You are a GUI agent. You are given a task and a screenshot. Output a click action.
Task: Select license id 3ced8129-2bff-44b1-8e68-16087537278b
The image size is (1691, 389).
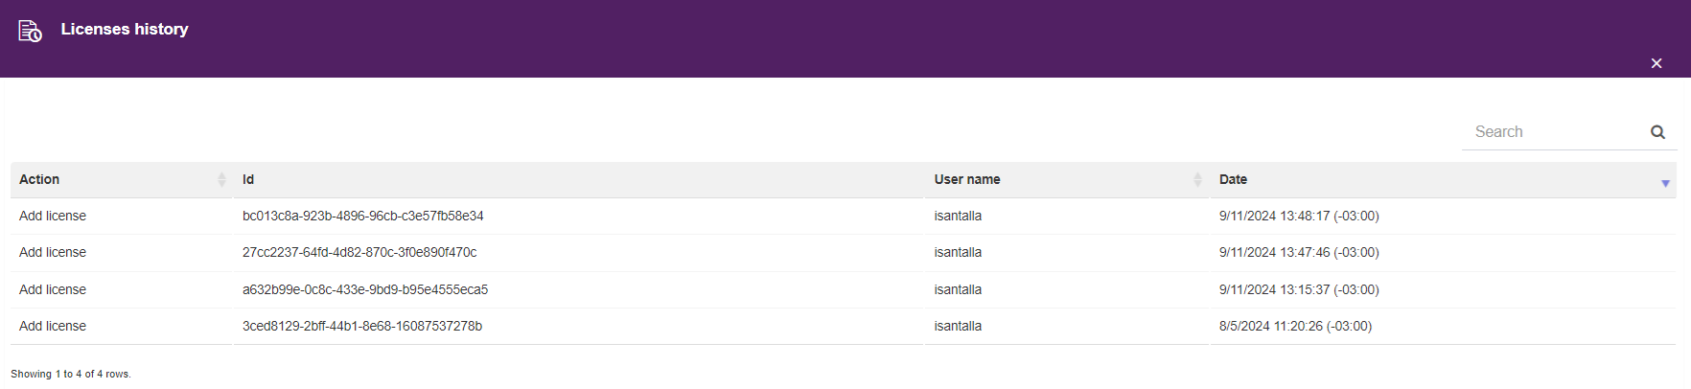tap(362, 326)
